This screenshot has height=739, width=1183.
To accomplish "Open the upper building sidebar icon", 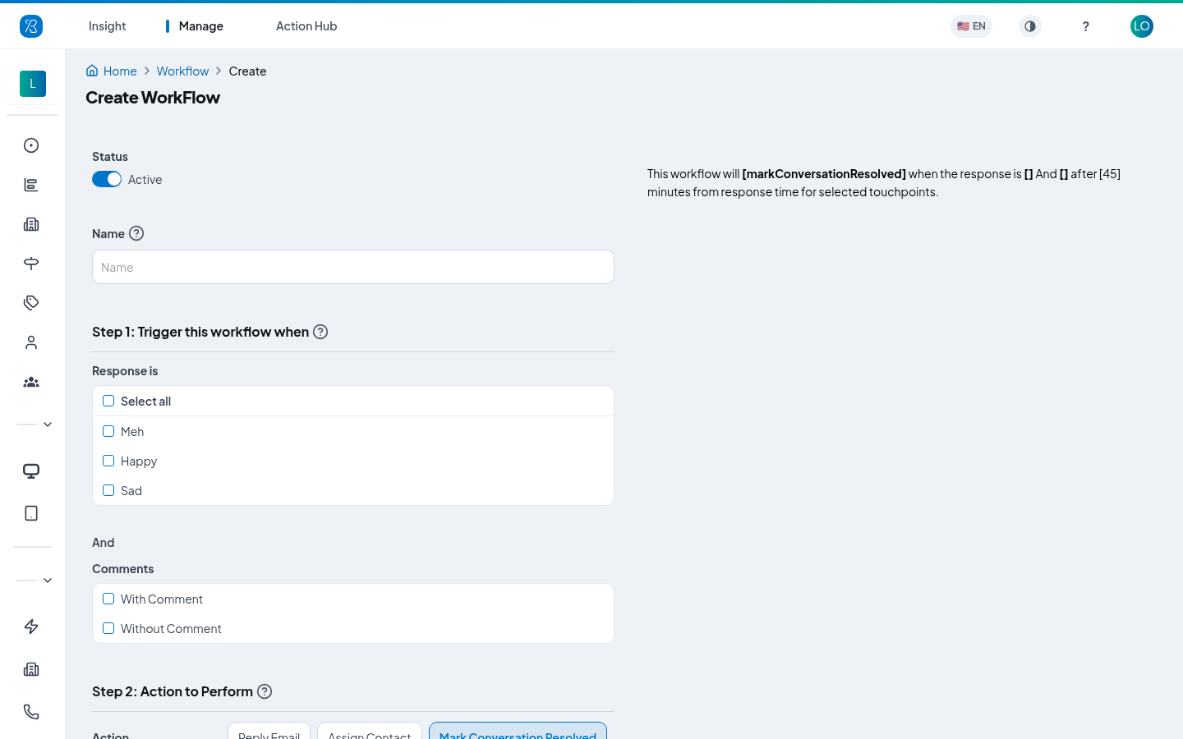I will point(31,224).
